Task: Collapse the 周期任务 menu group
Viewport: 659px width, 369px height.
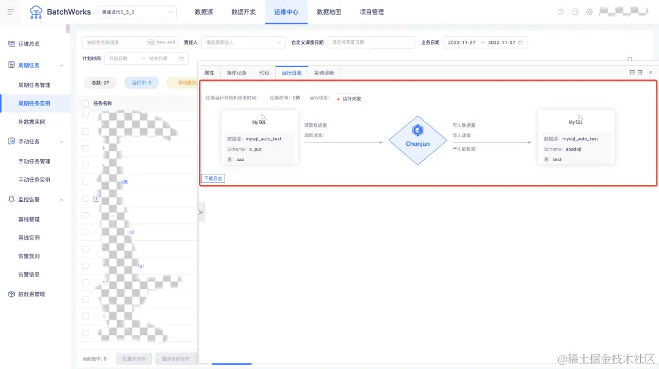Action: pyautogui.click(x=62, y=65)
